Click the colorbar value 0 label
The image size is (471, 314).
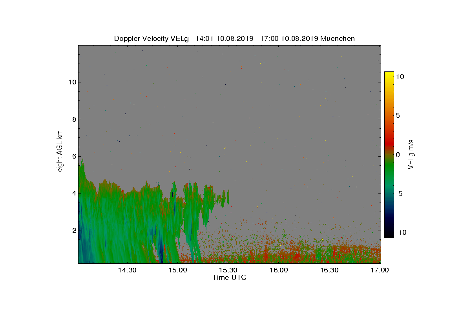coord(398,155)
